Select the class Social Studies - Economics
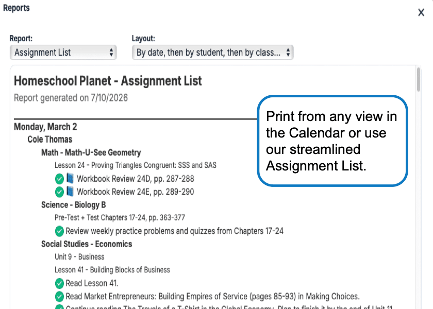The image size is (433, 309). point(87,244)
